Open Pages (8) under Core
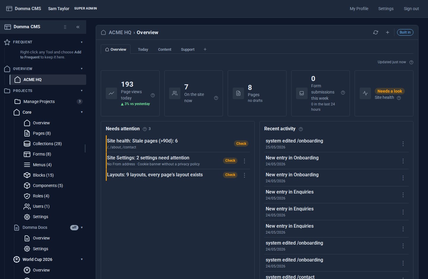This screenshot has width=428, height=279. 42,133
